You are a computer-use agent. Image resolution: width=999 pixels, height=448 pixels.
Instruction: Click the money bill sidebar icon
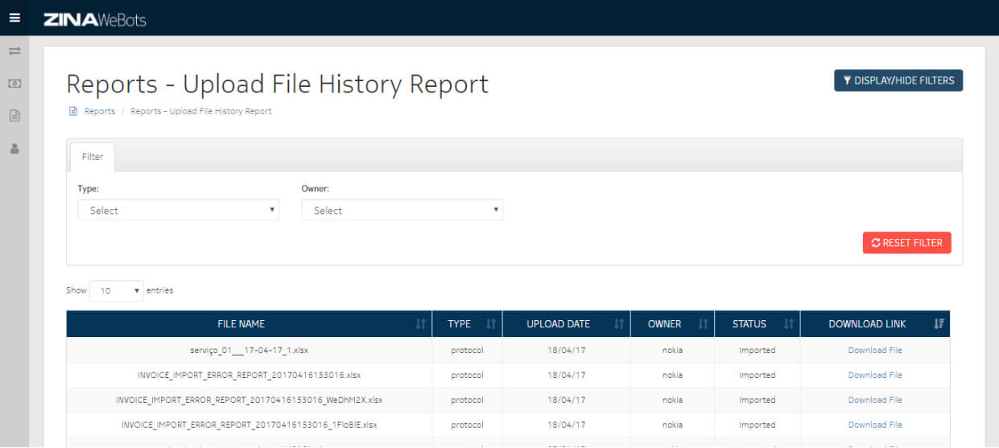(x=14, y=84)
